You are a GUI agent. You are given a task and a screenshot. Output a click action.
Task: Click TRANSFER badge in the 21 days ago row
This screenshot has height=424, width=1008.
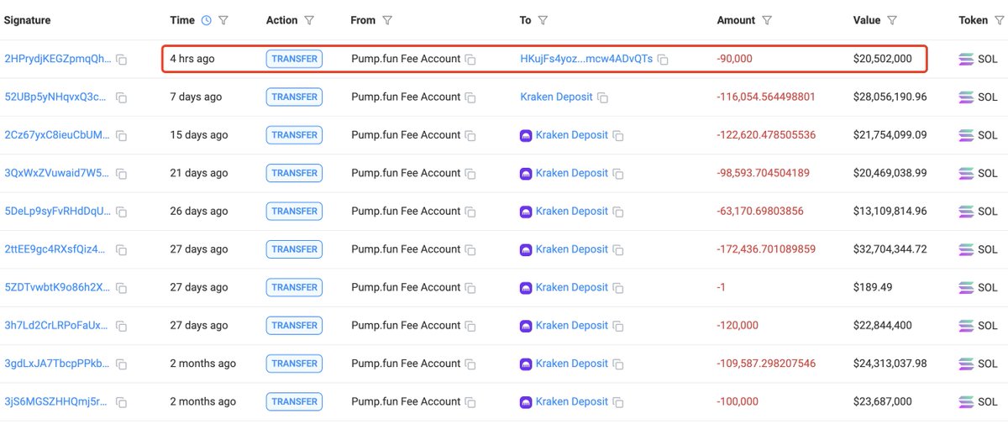tap(294, 173)
